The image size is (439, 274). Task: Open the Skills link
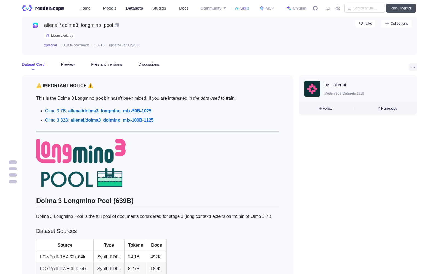pyautogui.click(x=242, y=8)
